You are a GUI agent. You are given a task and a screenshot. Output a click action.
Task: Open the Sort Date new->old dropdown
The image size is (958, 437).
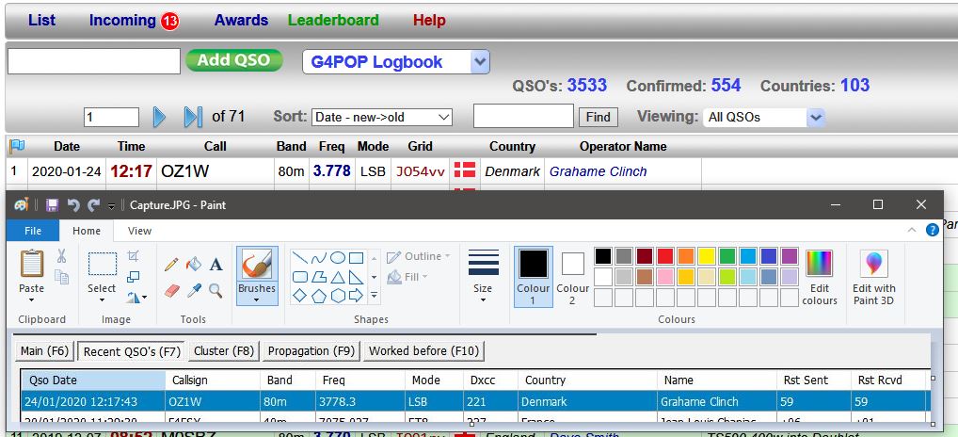[382, 118]
